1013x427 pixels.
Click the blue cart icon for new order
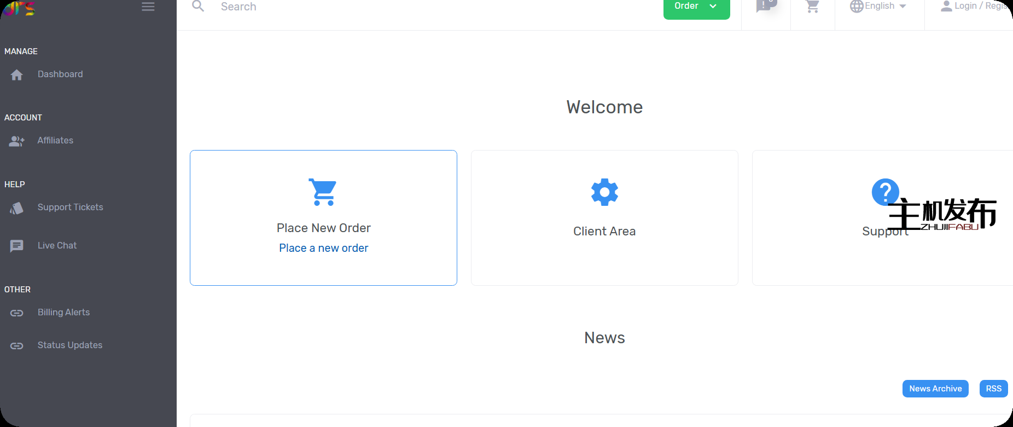[x=323, y=192]
